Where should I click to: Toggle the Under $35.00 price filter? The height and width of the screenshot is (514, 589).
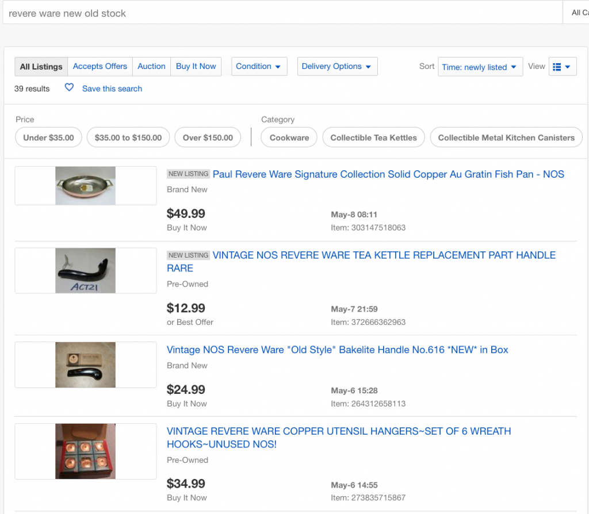pos(48,137)
